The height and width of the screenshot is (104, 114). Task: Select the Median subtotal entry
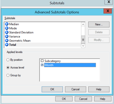[x=14, y=24]
